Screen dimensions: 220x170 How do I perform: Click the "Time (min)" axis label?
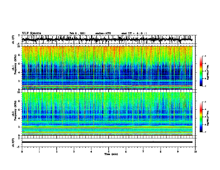(111, 154)
